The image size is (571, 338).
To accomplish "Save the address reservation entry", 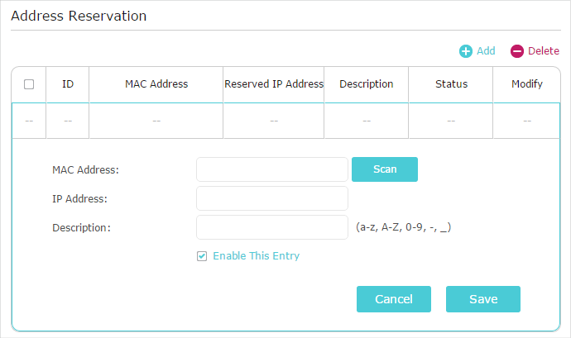I will [x=482, y=299].
